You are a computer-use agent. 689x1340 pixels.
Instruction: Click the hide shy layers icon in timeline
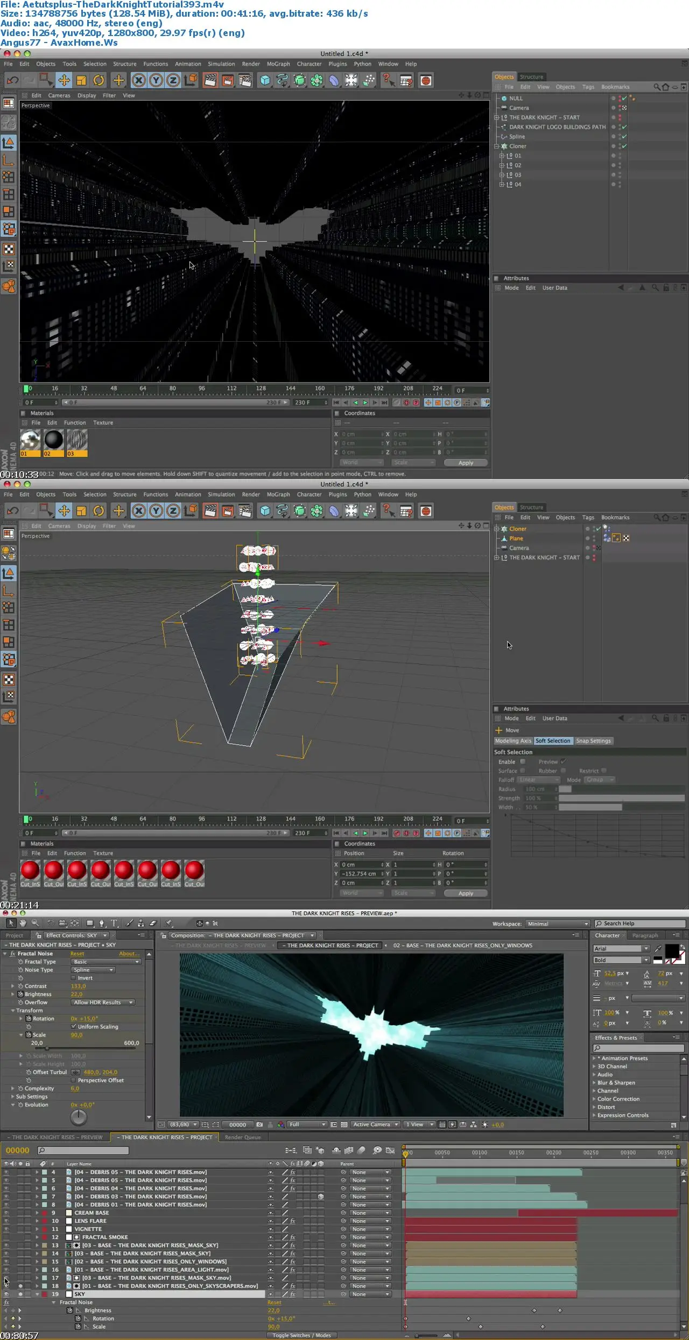point(336,1150)
